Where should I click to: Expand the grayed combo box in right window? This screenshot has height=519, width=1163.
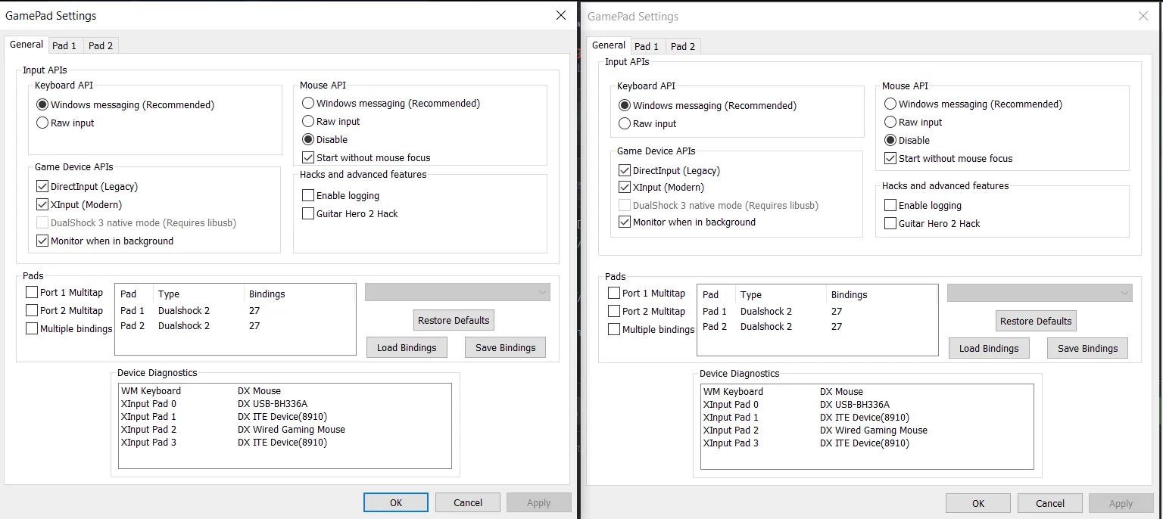[1040, 293]
